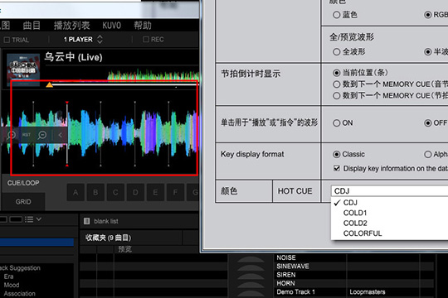The image size is (448, 298).
Task: Select the 半波形 radio button
Action: pyautogui.click(x=428, y=52)
